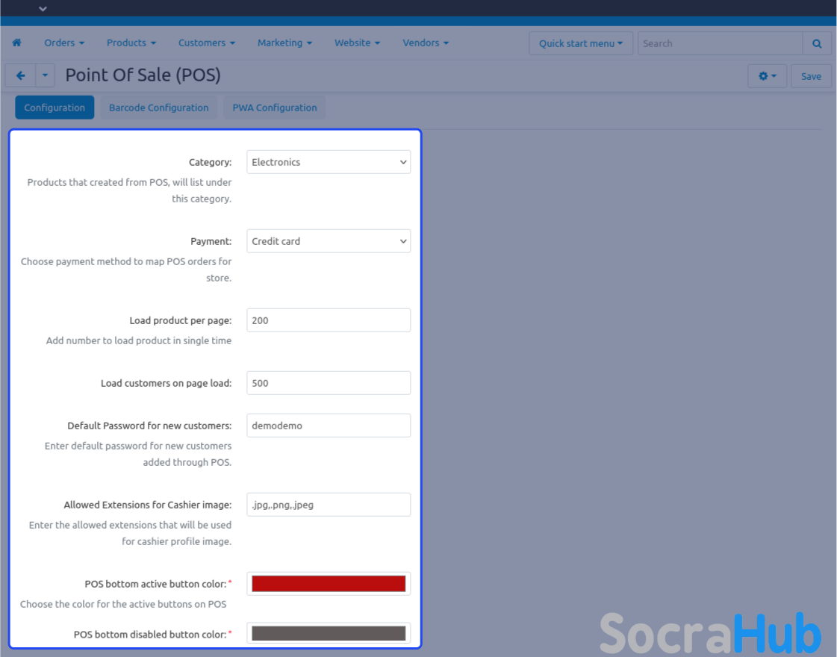Expand the chevron at top bar
The height and width of the screenshot is (657, 837).
tap(43, 9)
